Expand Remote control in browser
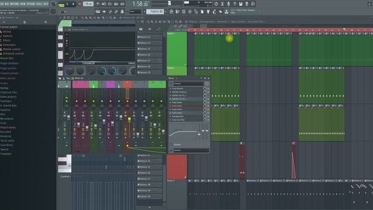The width and height of the screenshot is (373, 210). pyautogui.click(x=12, y=49)
